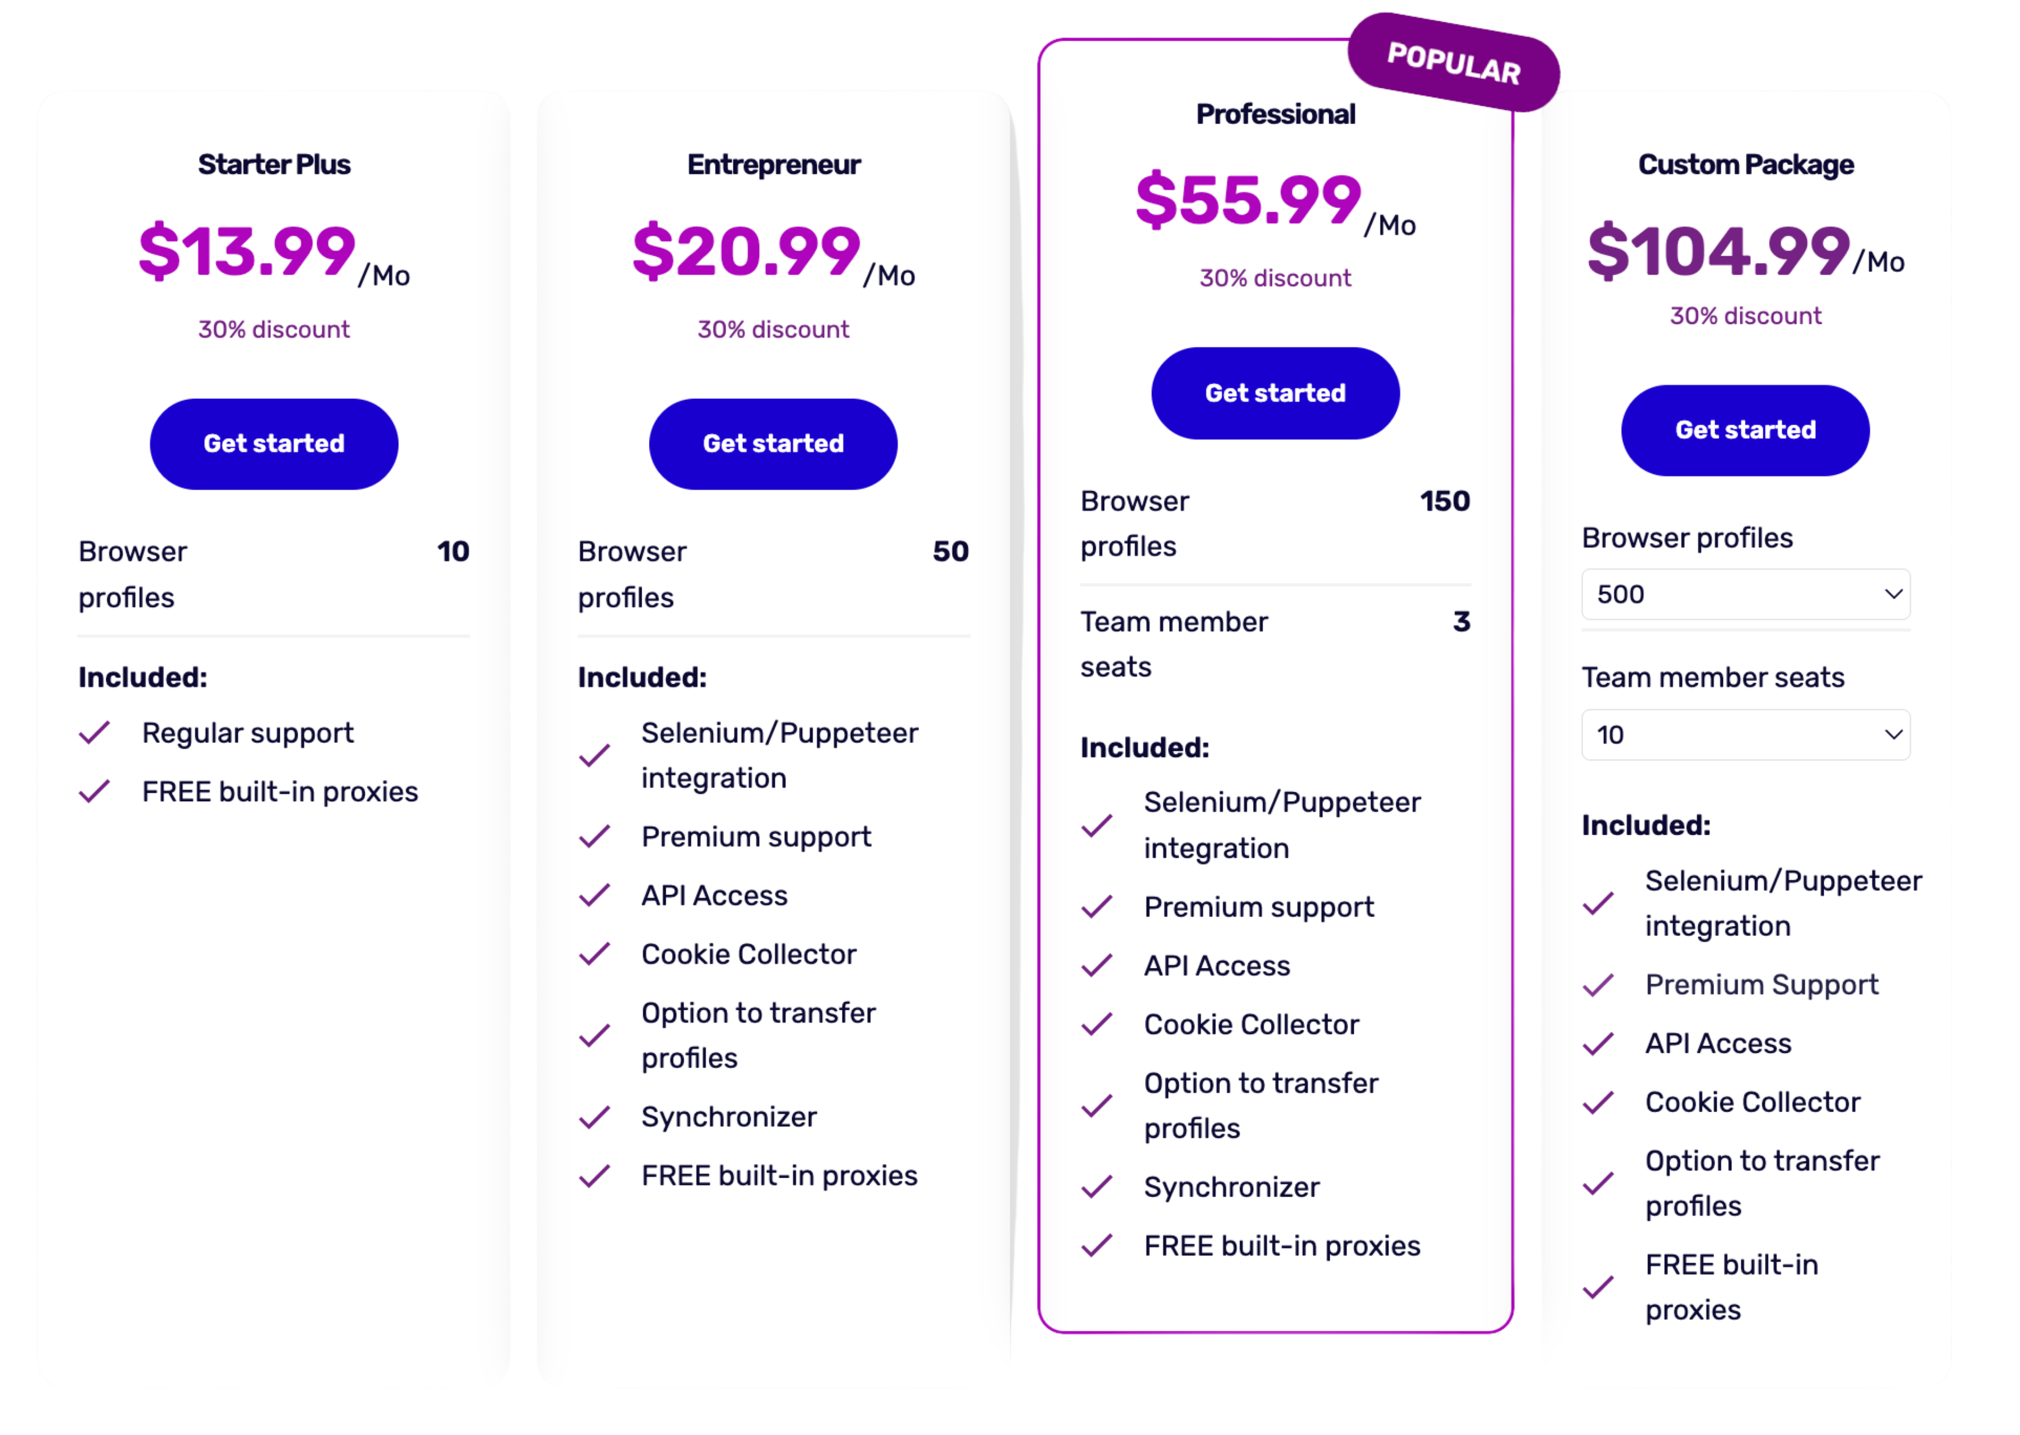Viewport: 2020px width, 1435px height.
Task: Click checkmark beside Entrepreneur's Cookie Collector
Action: (x=595, y=954)
